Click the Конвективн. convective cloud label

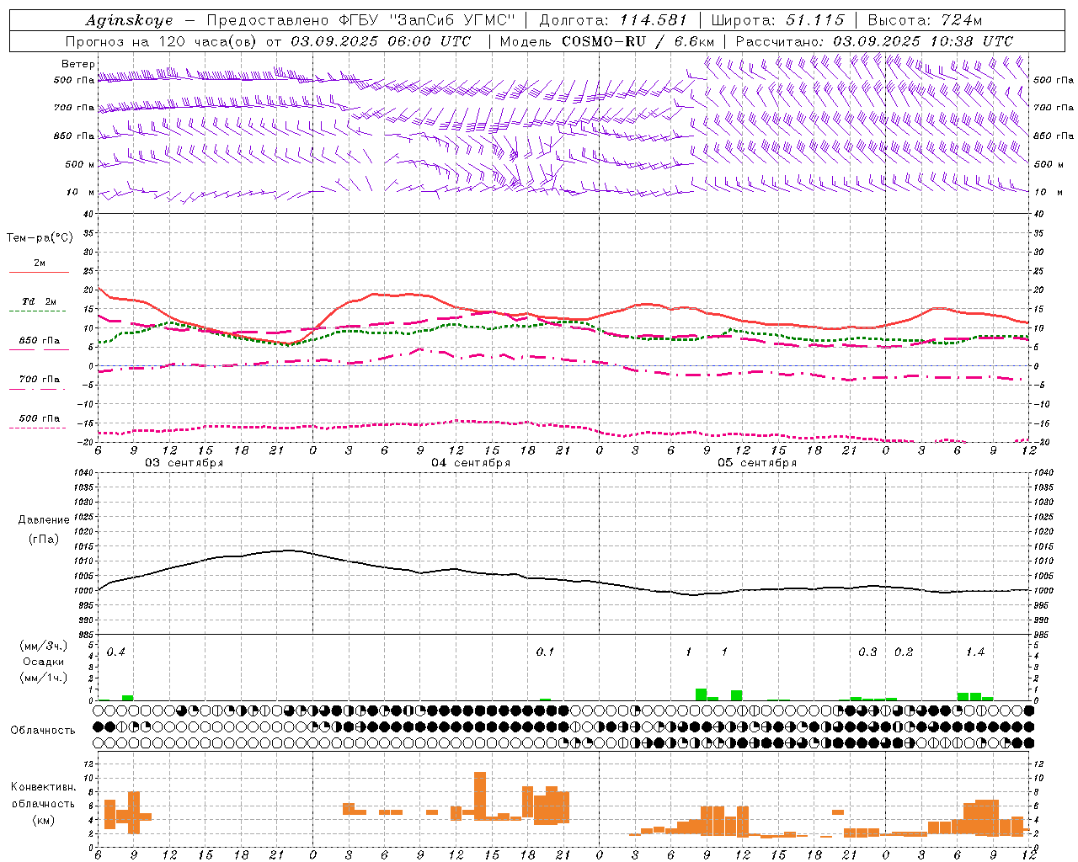pyautogui.click(x=44, y=787)
